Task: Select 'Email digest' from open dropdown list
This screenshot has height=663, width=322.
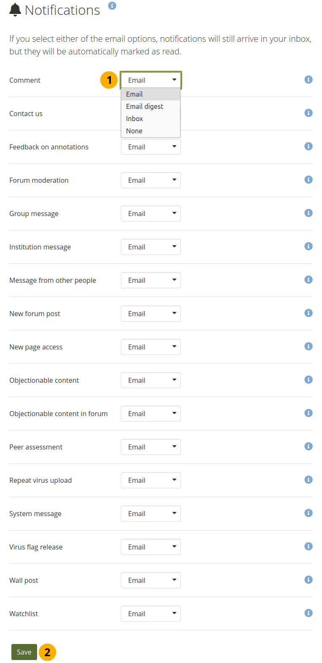Action: coord(145,106)
